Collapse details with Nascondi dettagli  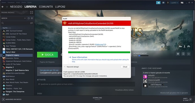[x=71, y=67]
